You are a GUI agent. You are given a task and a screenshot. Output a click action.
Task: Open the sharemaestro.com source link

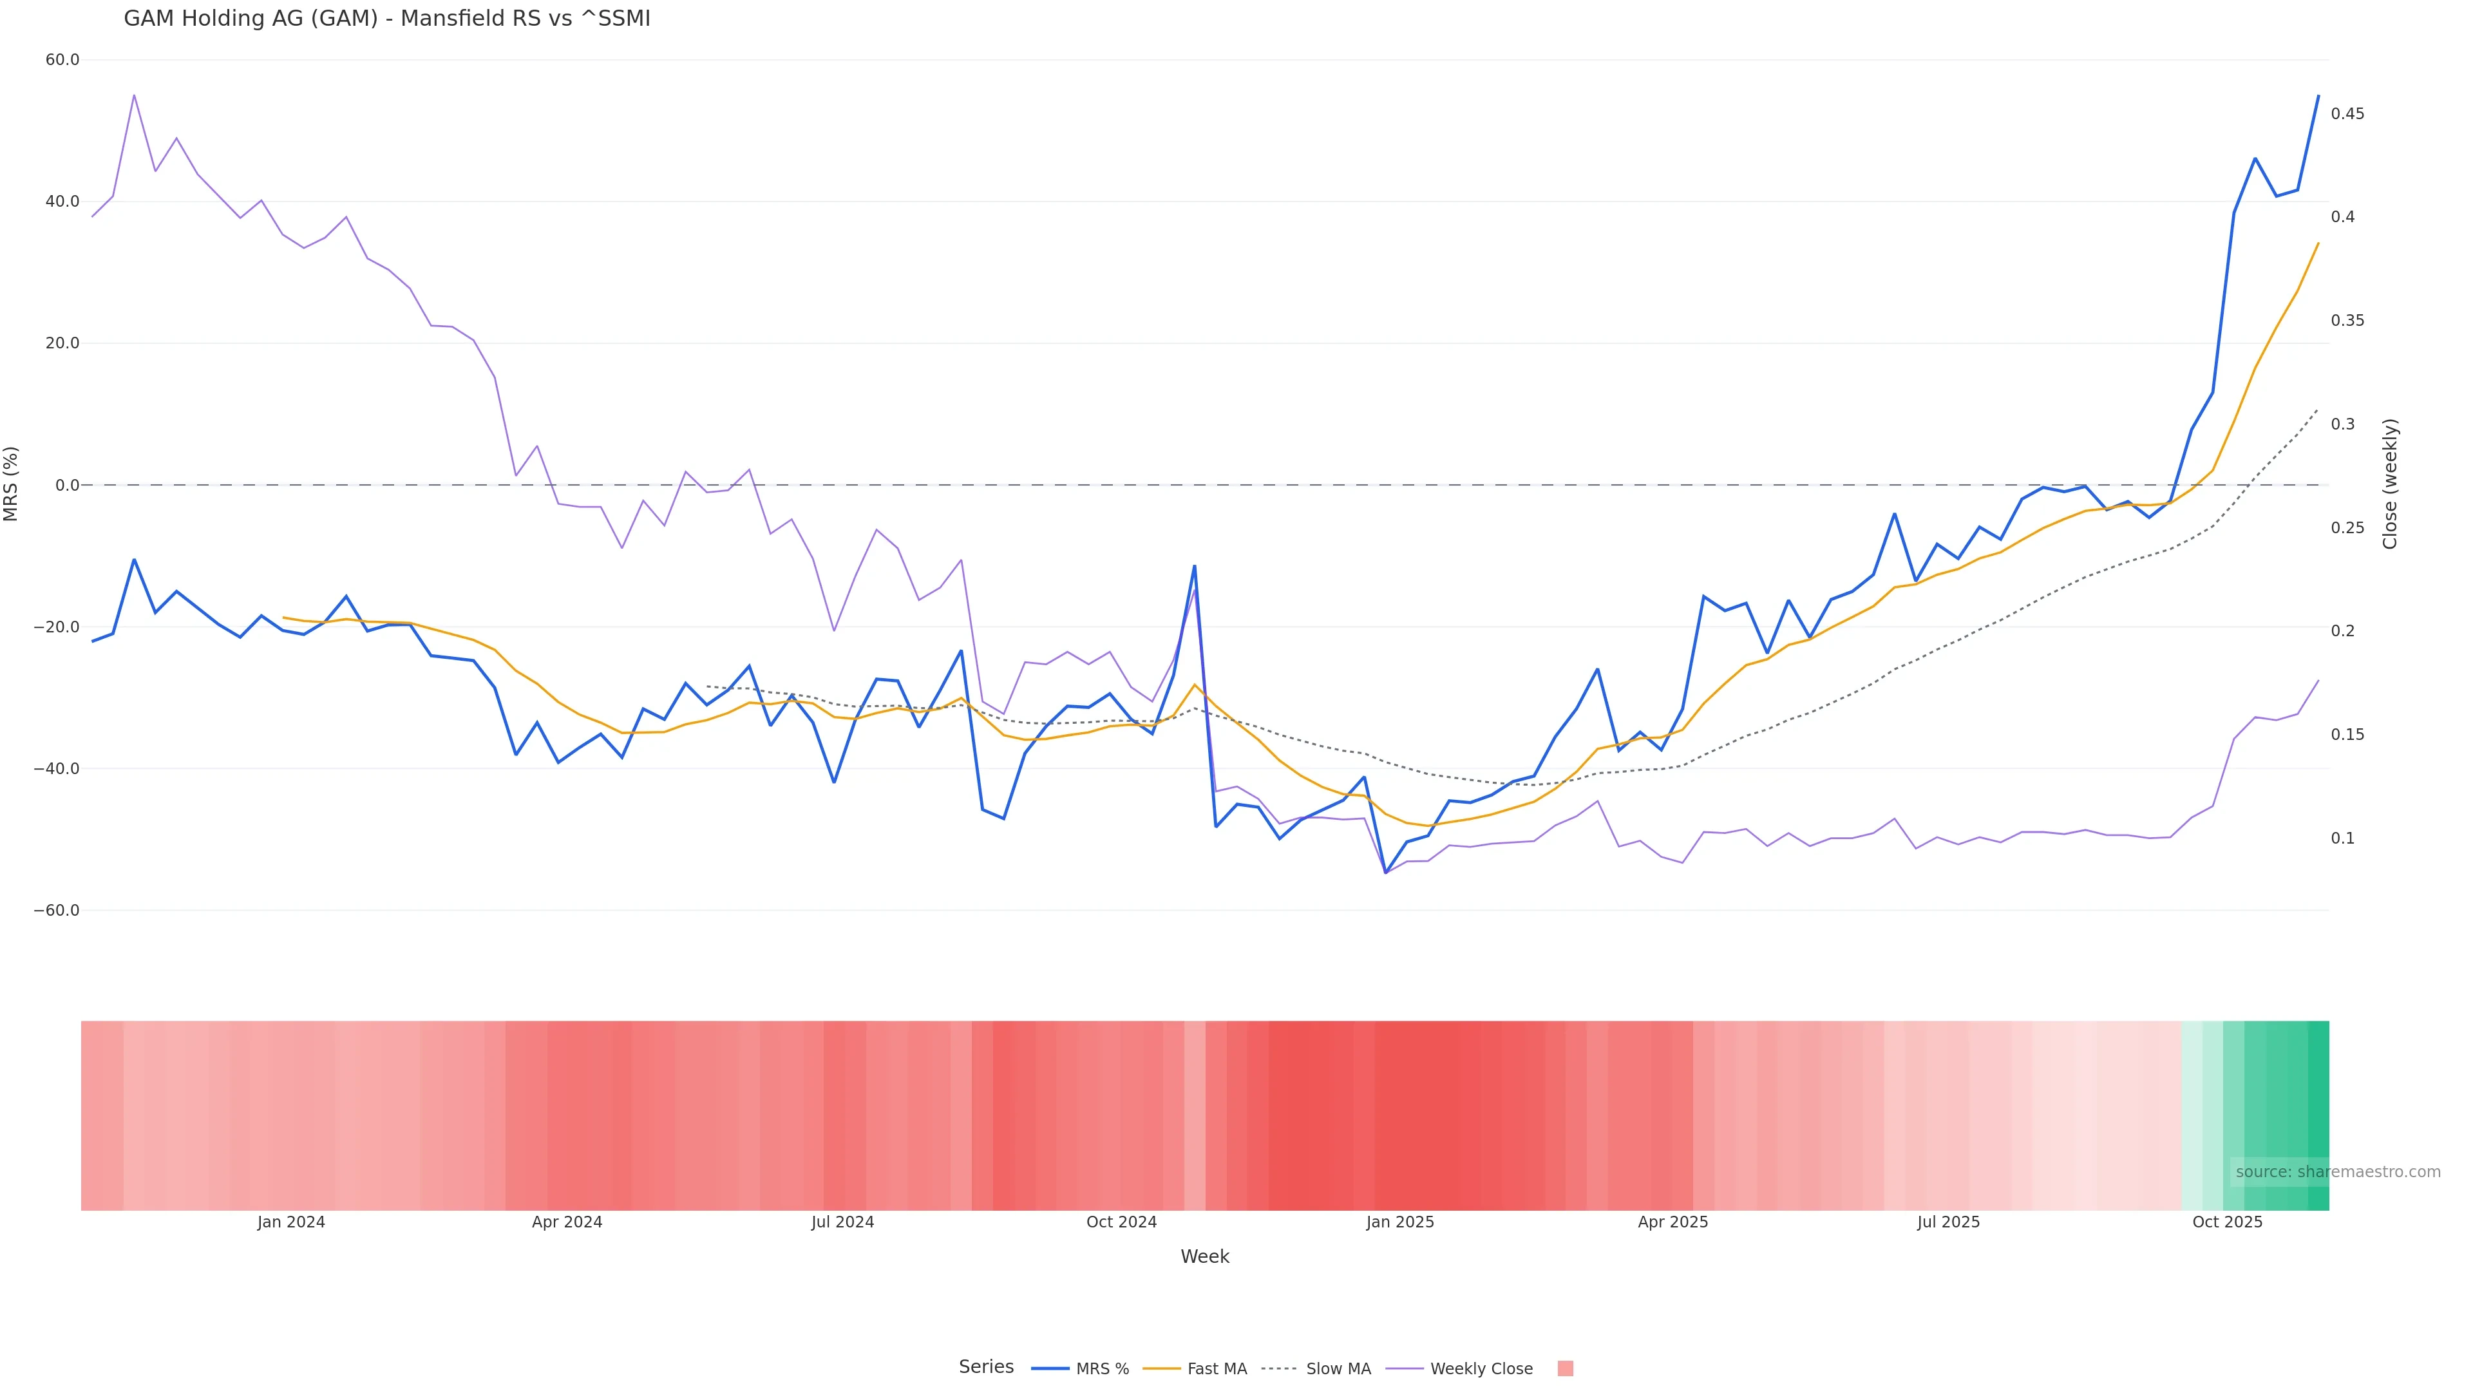[x=2336, y=1172]
